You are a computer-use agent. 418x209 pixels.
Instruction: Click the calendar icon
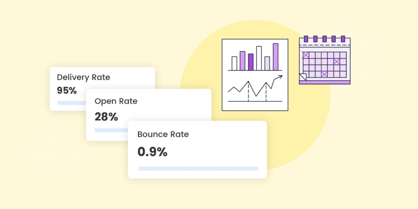click(325, 61)
